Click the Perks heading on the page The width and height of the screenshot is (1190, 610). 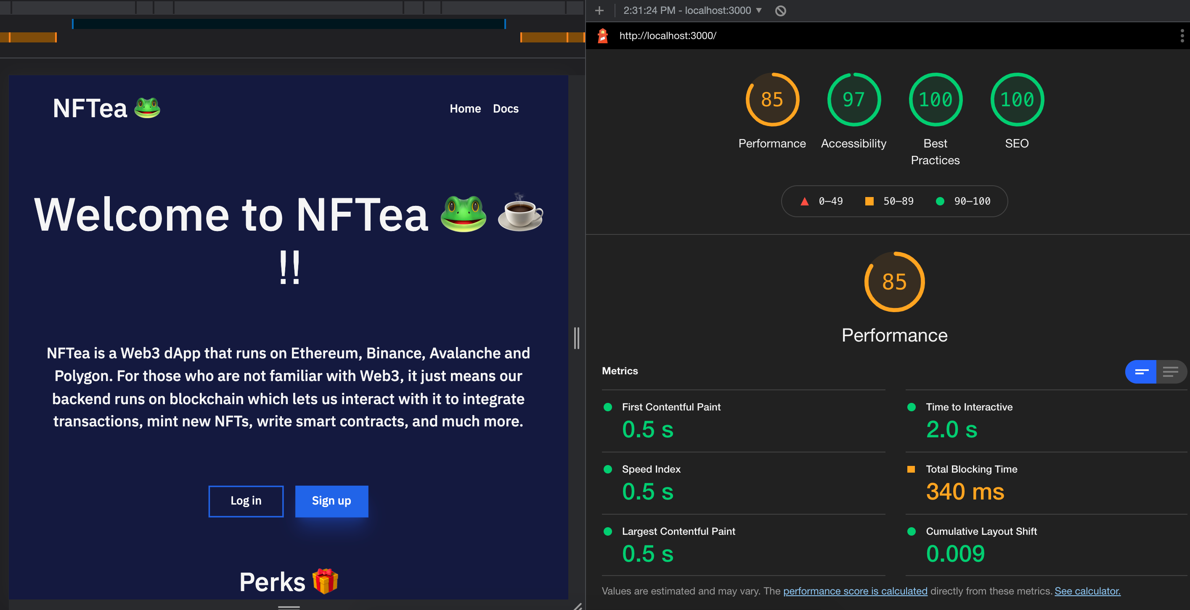(289, 582)
